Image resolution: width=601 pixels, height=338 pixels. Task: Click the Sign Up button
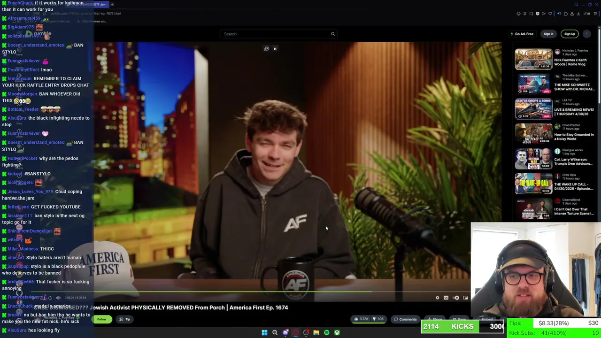[570, 34]
